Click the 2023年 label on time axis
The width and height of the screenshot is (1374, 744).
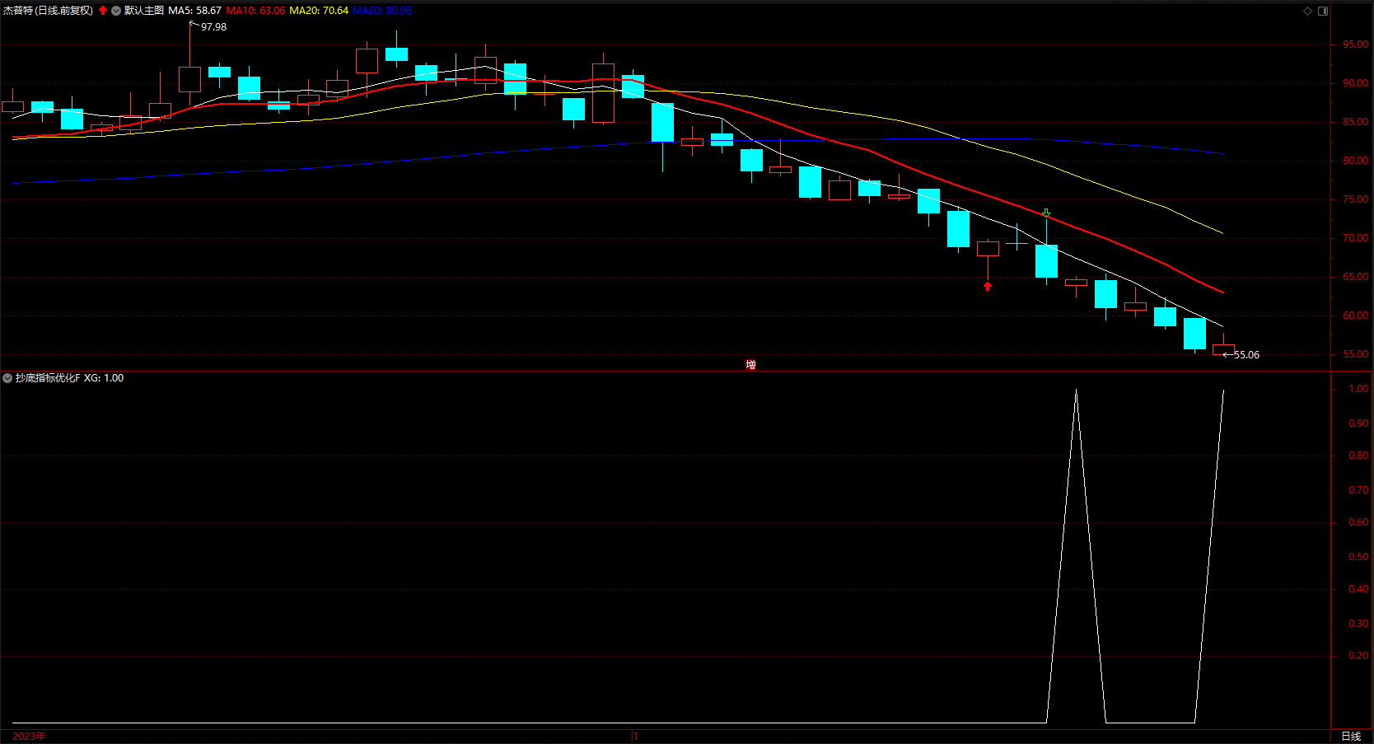pos(29,736)
